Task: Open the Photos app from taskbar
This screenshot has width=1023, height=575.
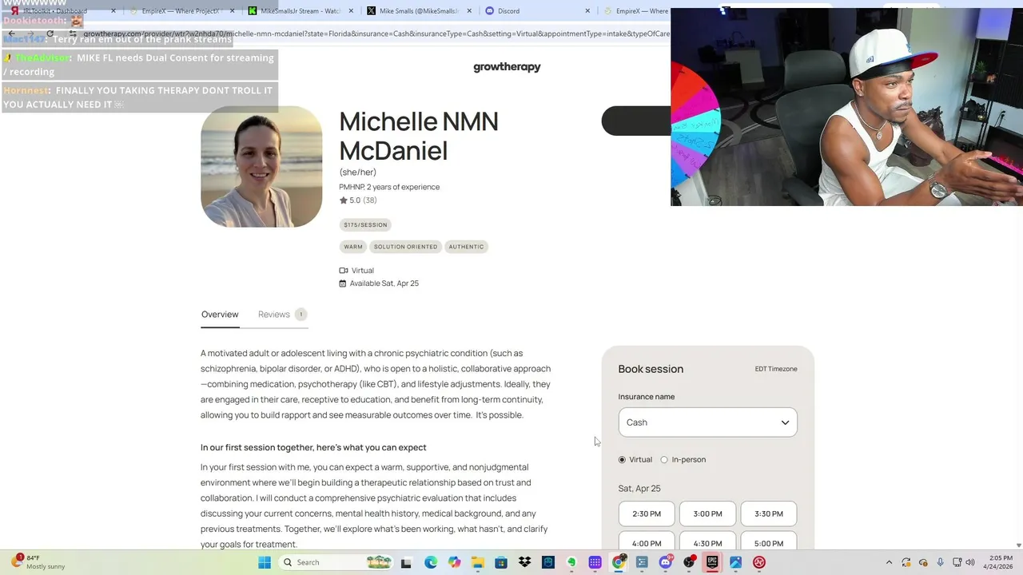Action: pos(736,562)
